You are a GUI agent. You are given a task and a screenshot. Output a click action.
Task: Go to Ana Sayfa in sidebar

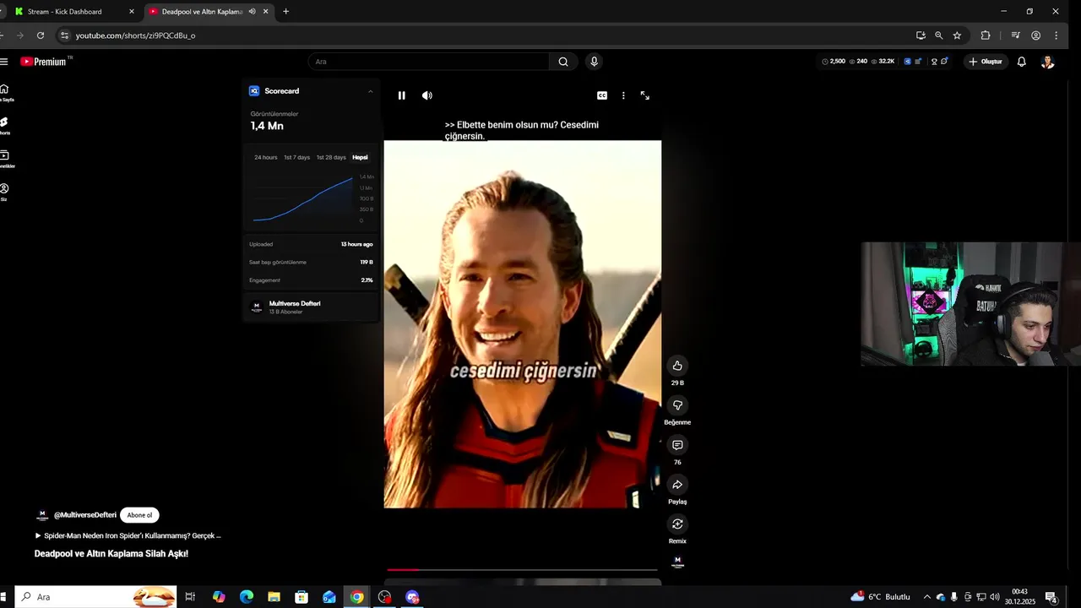click(4, 93)
